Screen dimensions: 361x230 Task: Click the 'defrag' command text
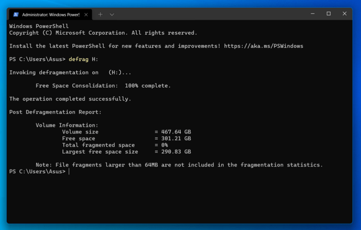(78, 59)
